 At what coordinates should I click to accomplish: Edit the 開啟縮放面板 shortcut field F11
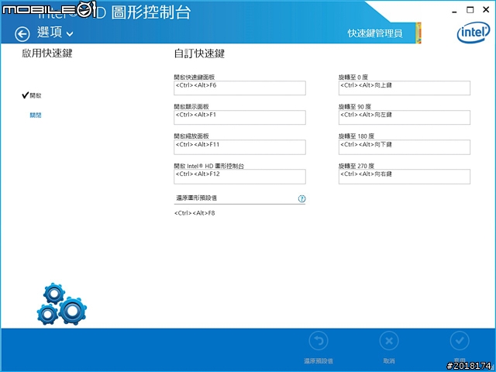239,147
